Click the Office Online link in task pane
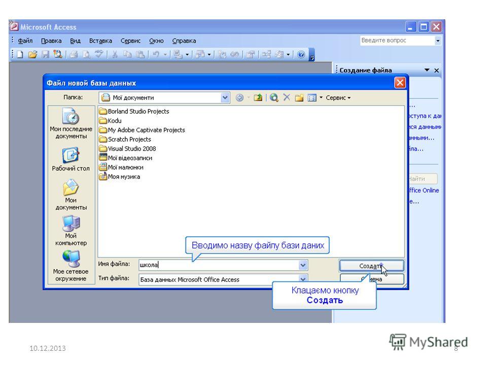The image size is (487, 365). [x=424, y=190]
